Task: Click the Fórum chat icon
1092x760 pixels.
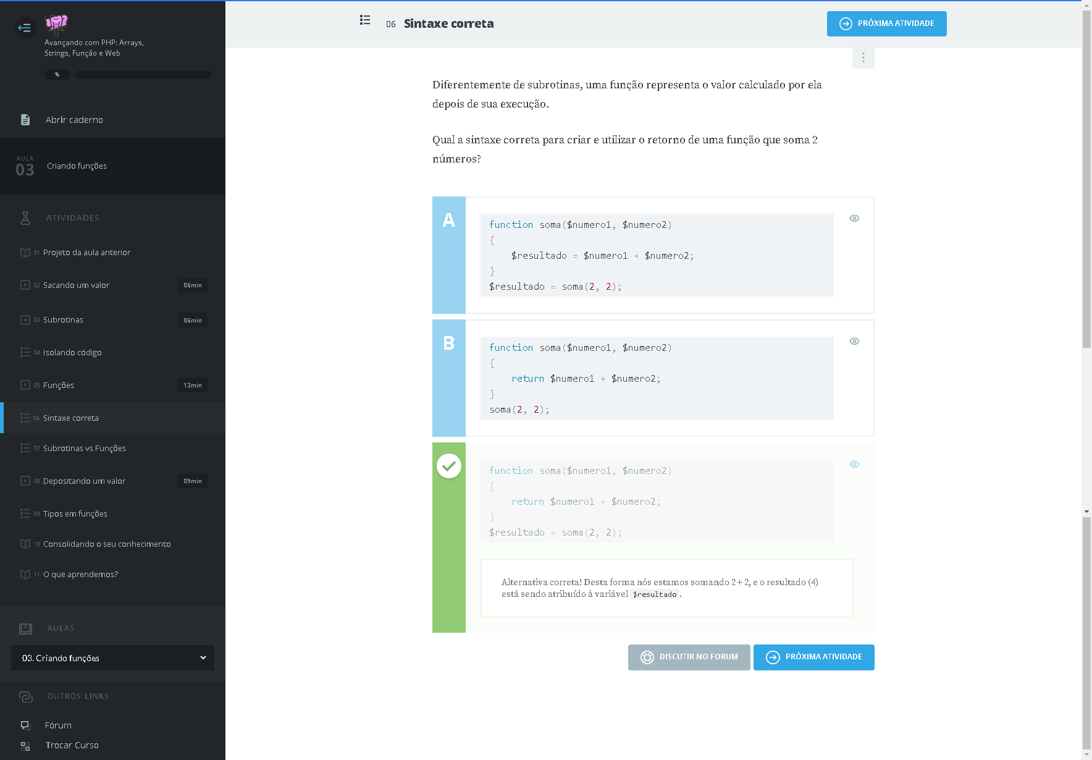Action: 25,725
